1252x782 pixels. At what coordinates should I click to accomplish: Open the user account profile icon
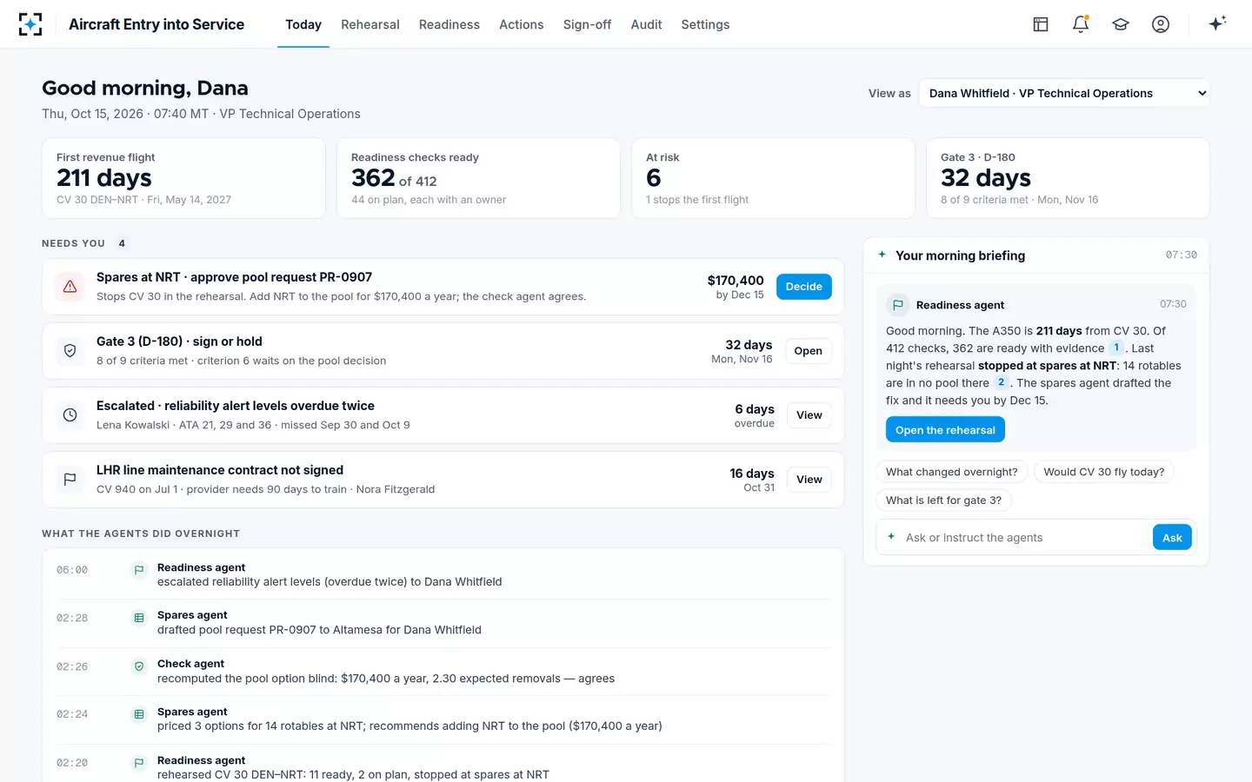[x=1161, y=24]
